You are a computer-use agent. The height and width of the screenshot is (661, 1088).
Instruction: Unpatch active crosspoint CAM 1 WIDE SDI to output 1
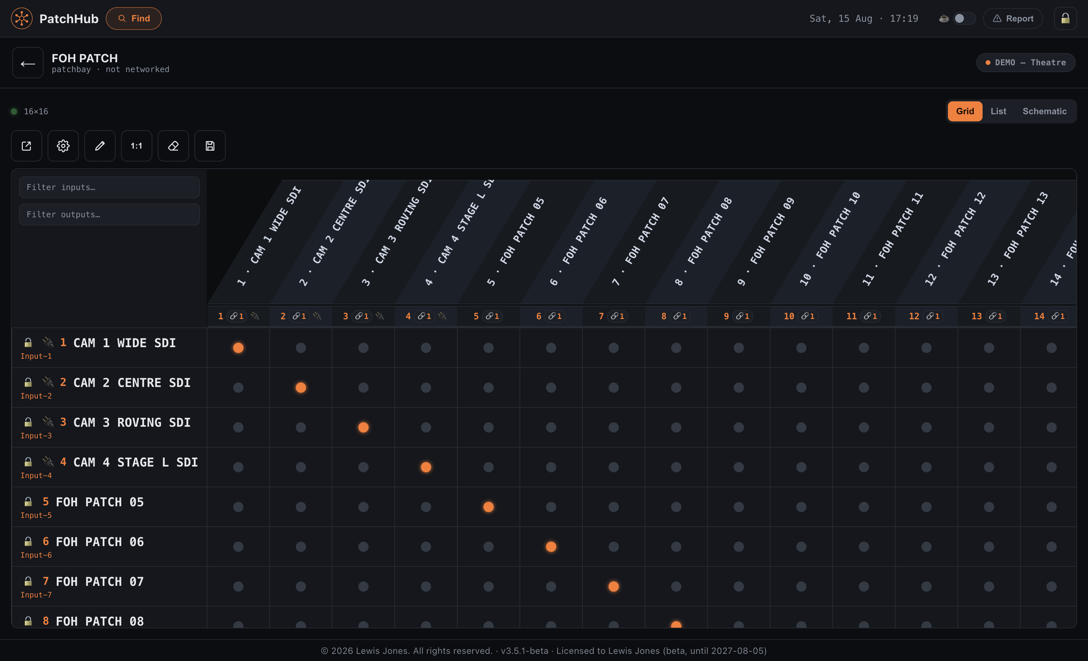click(238, 348)
